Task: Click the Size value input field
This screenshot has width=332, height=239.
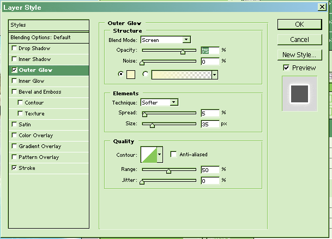Action: (x=210, y=124)
